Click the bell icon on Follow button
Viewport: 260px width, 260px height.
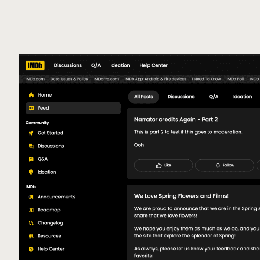click(x=218, y=165)
